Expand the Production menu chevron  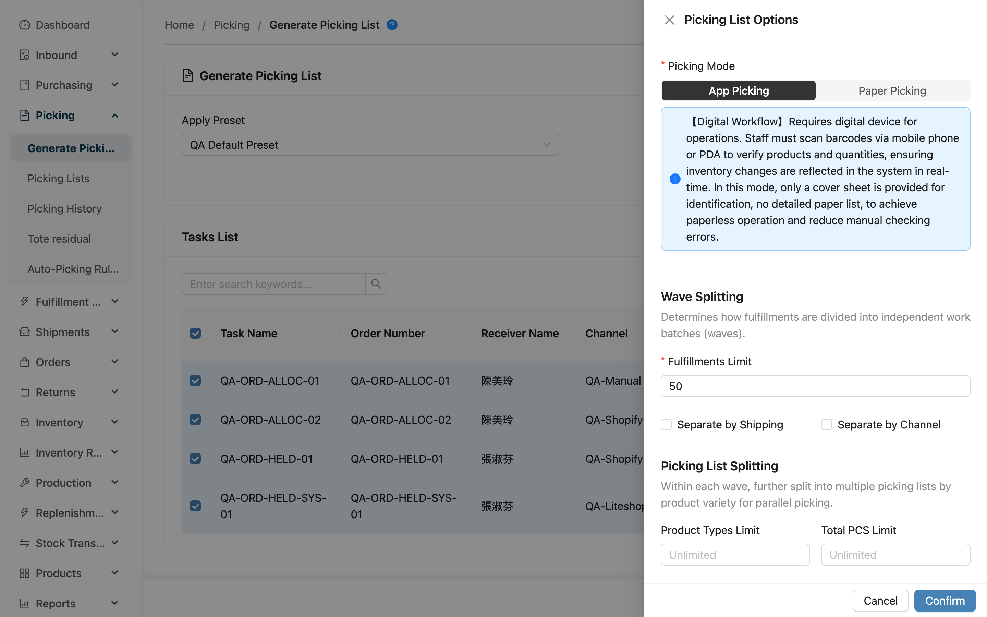coord(115,482)
